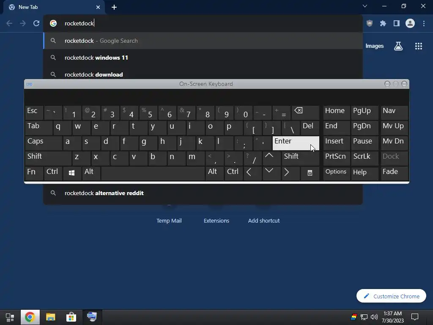Select 'rocketdock - Google Search' suggestion
This screenshot has height=325, width=433.
click(203, 41)
